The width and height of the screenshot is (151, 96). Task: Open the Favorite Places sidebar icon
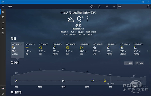coord(3,28)
